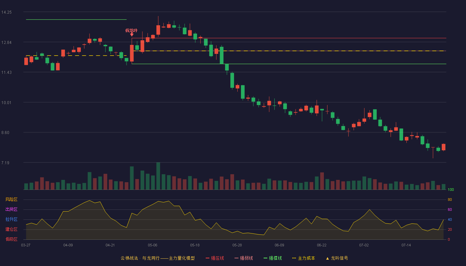Click the 05-28 date label
Screen dimensions: 466x266
click(237, 245)
